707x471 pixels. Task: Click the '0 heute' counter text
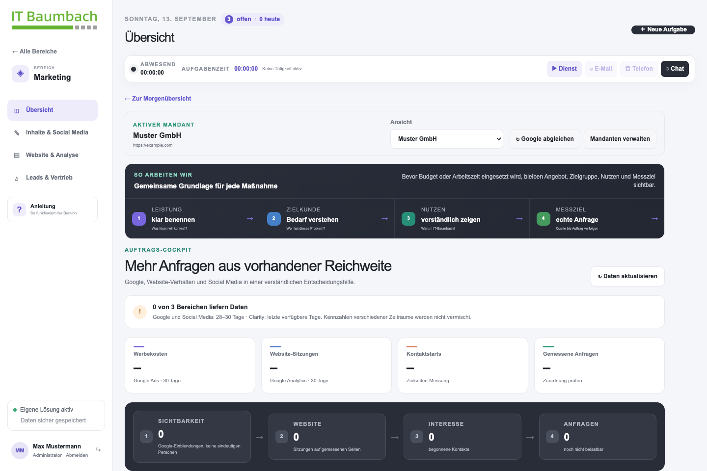point(270,19)
